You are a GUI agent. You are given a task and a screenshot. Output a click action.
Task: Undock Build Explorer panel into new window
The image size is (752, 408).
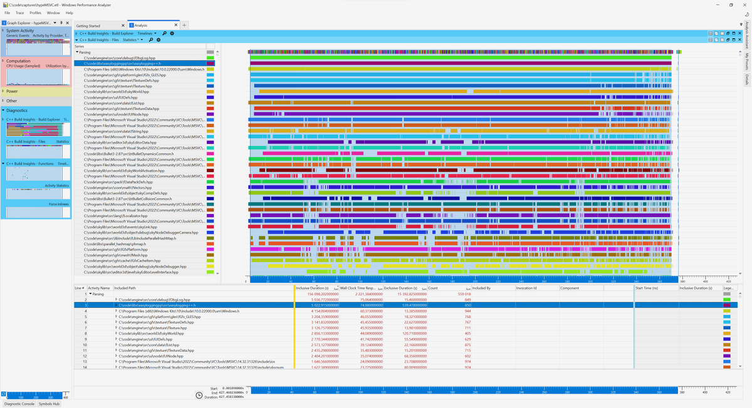(728, 33)
